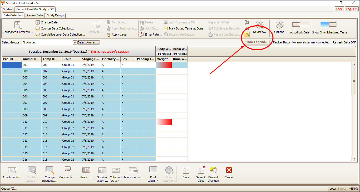Switch to the Studies tab
This screenshot has width=360, height=192.
pos(8,9)
